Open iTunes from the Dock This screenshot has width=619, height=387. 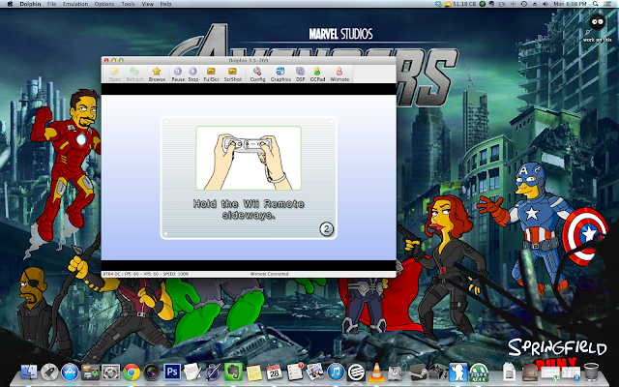point(336,372)
